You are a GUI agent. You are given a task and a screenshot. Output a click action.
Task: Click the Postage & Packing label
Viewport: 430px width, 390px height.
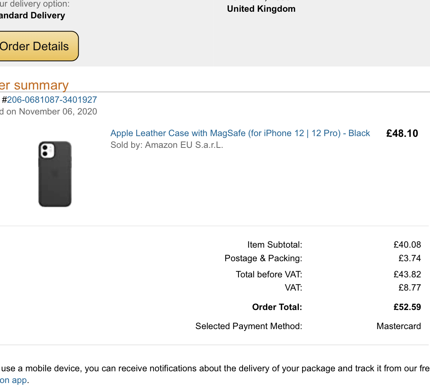coord(263,258)
